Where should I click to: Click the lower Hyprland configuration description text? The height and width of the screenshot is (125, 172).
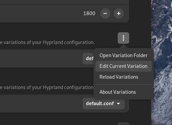pos(47,87)
